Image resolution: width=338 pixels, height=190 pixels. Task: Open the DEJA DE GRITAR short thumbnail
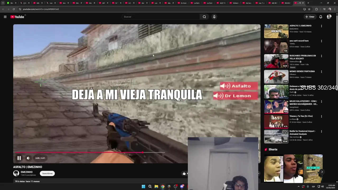tap(313, 169)
